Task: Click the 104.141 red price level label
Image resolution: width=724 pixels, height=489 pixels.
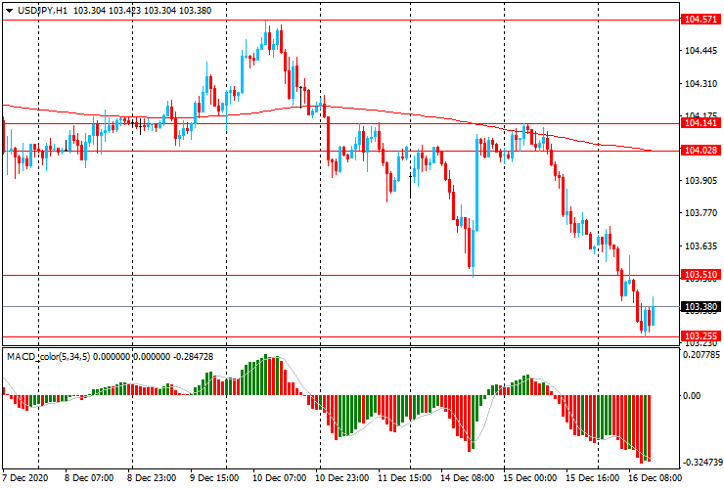Action: (701, 123)
